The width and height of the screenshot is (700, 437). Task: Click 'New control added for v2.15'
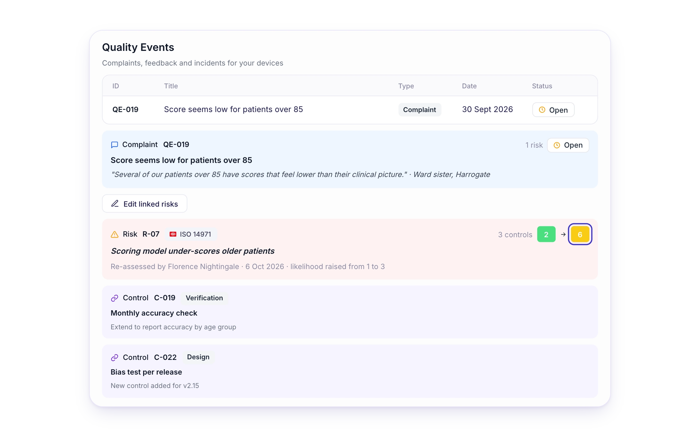pos(155,386)
